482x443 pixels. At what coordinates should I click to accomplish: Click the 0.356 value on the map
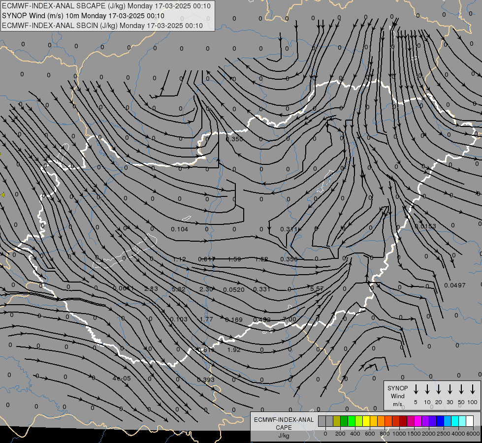coord(289,259)
